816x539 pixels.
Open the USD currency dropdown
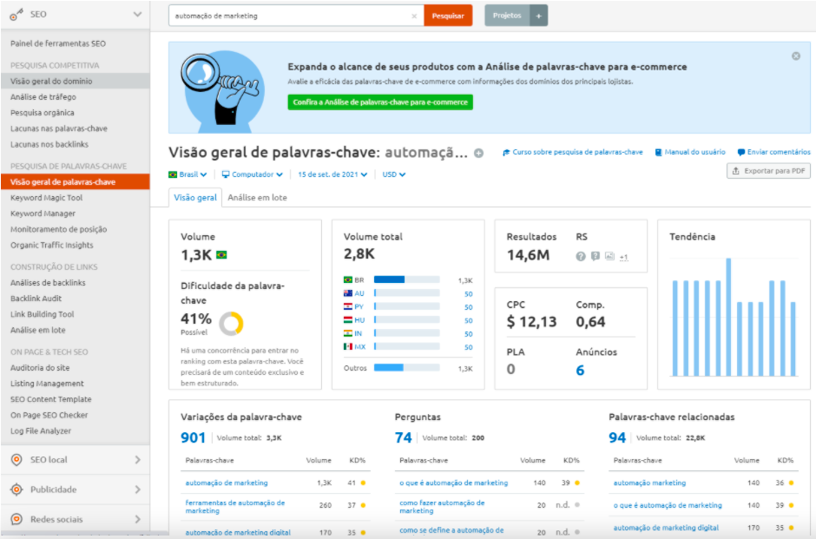tap(394, 174)
